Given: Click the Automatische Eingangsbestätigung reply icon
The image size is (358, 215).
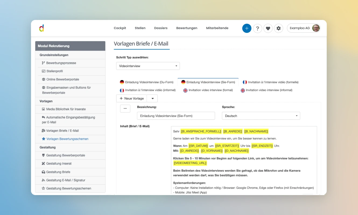Looking at the screenshot, I should pyautogui.click(x=44, y=117).
